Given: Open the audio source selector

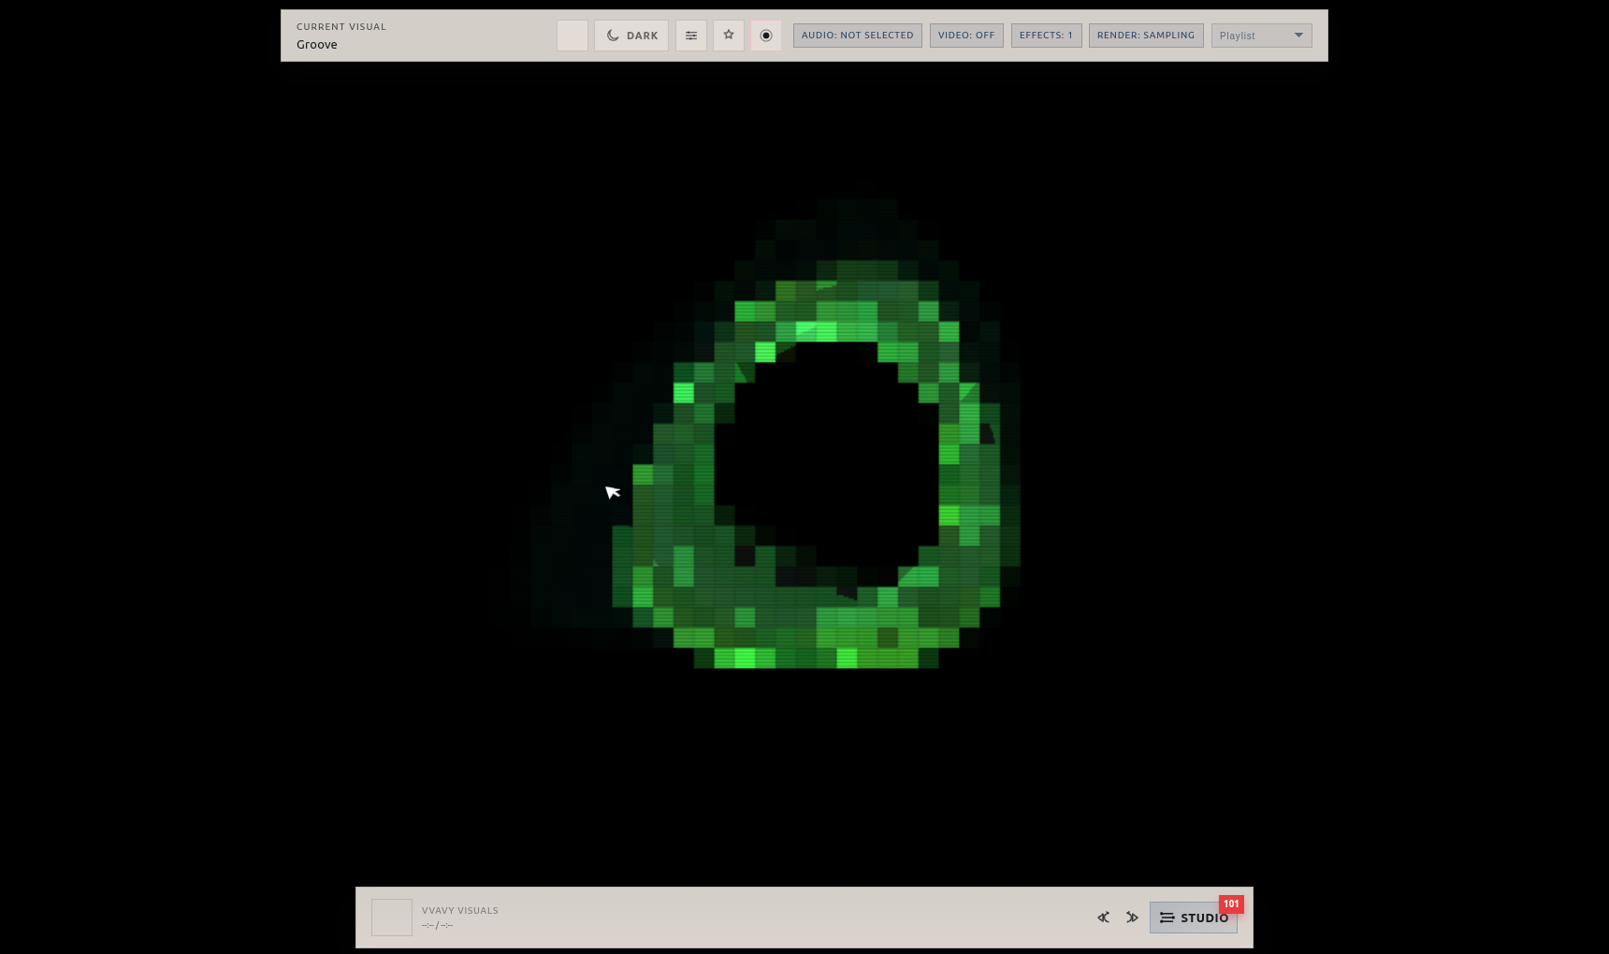Looking at the screenshot, I should [x=857, y=35].
